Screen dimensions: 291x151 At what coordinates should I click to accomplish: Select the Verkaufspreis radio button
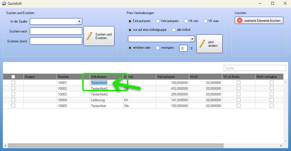[x=158, y=21]
